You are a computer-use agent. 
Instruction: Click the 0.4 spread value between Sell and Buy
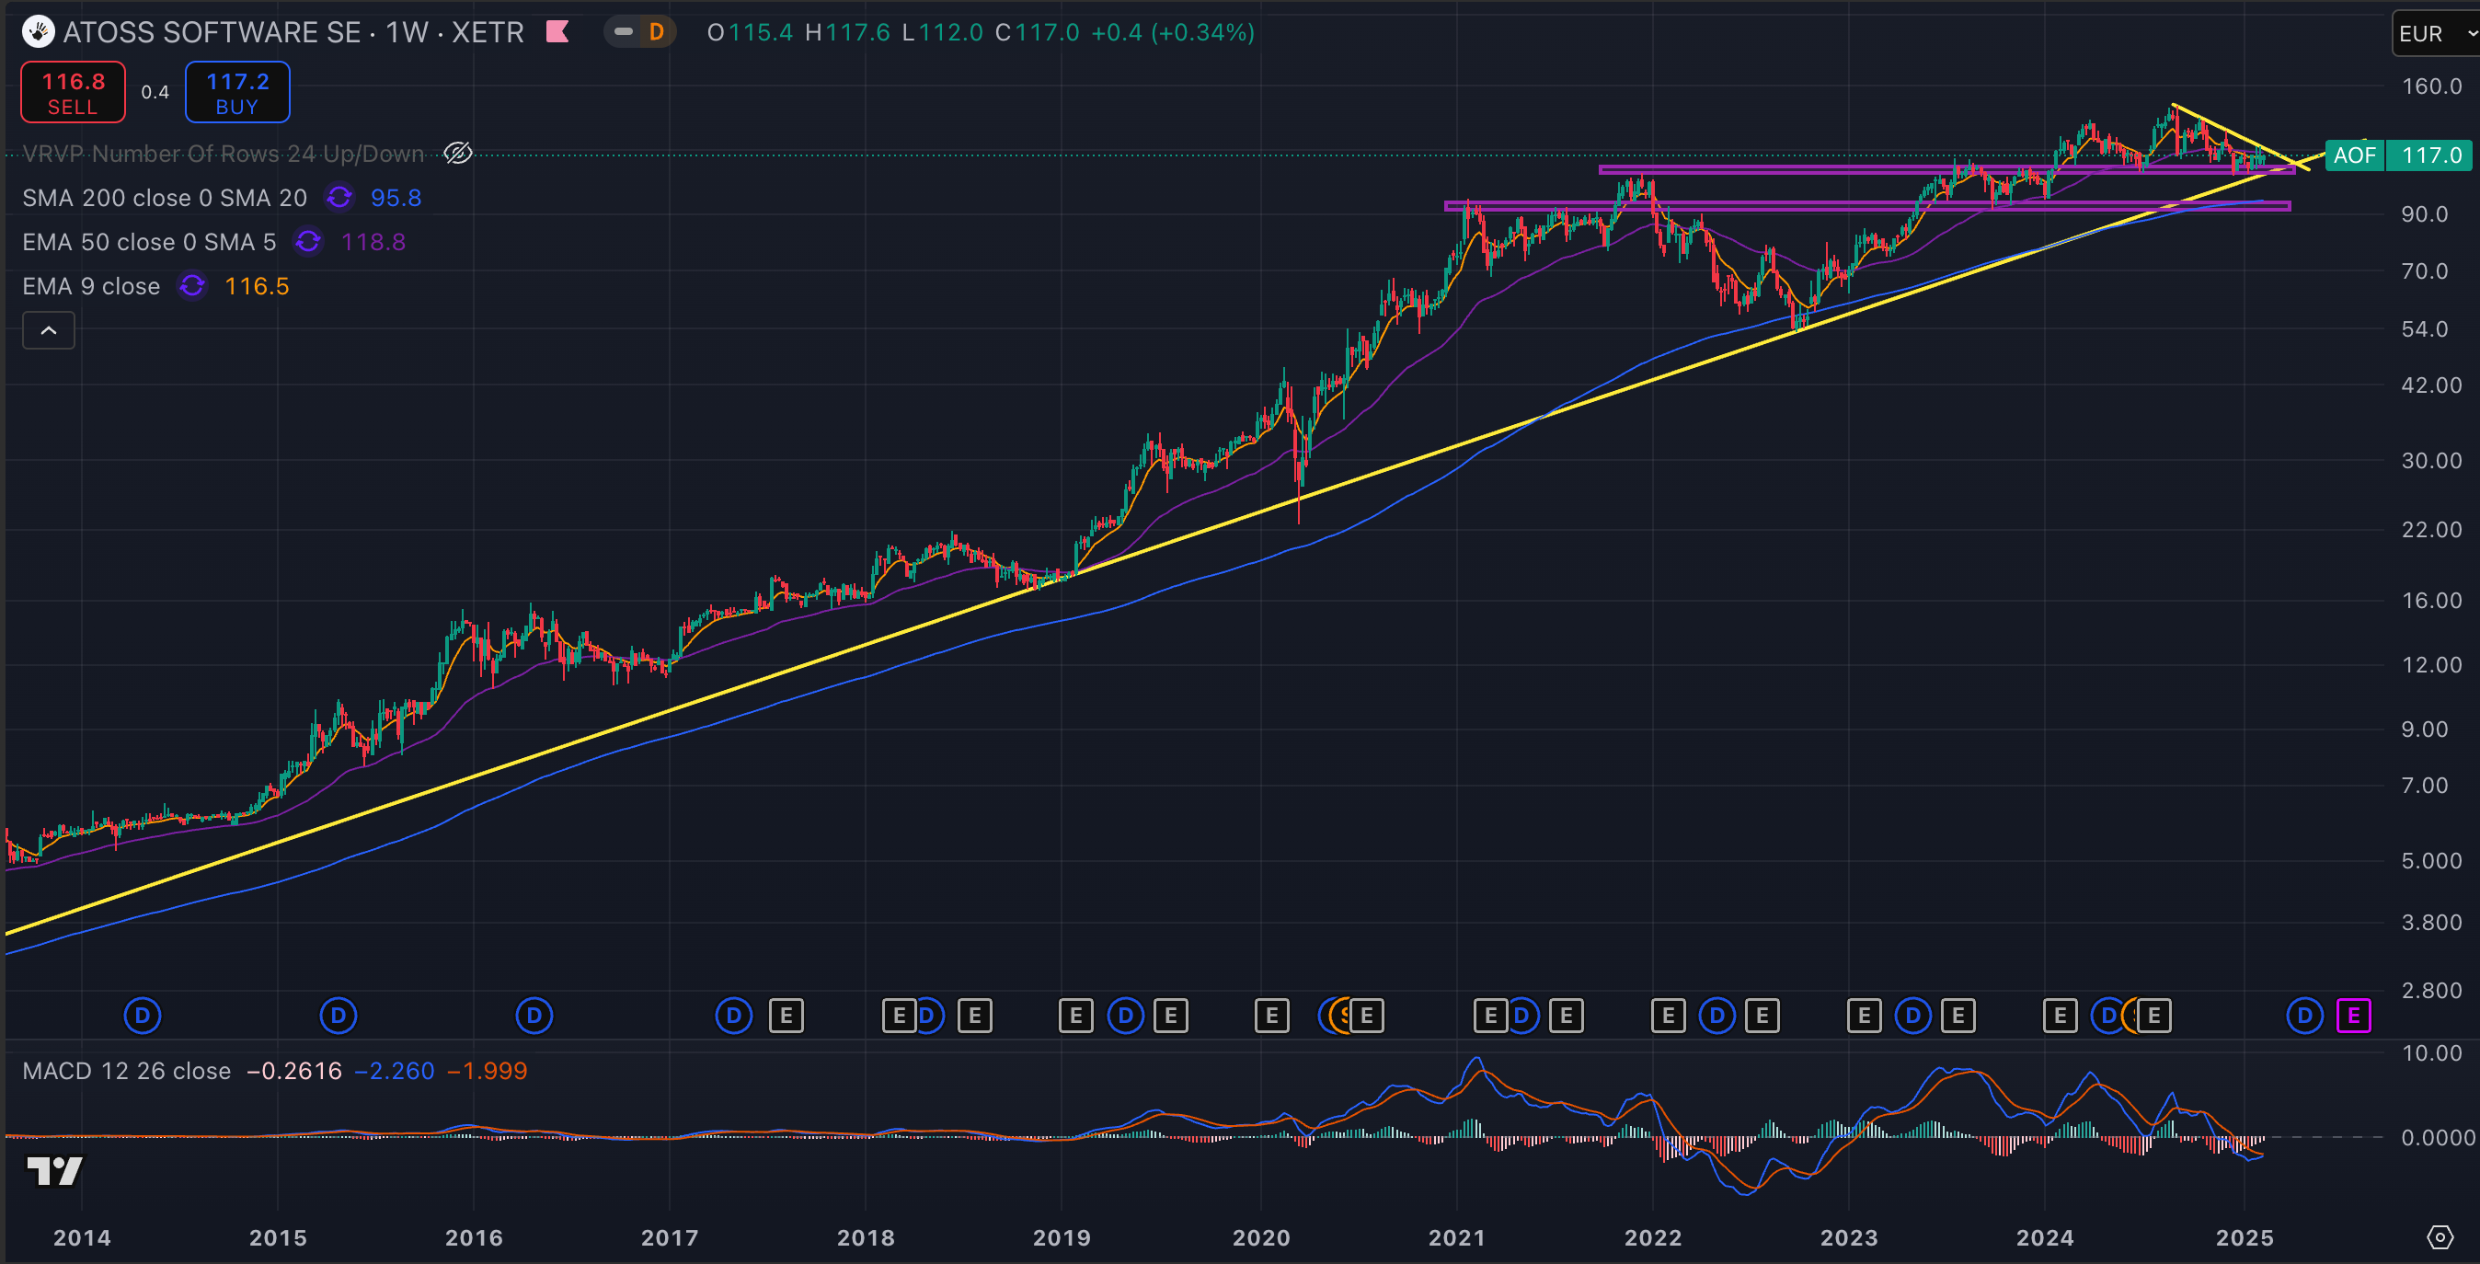point(155,92)
